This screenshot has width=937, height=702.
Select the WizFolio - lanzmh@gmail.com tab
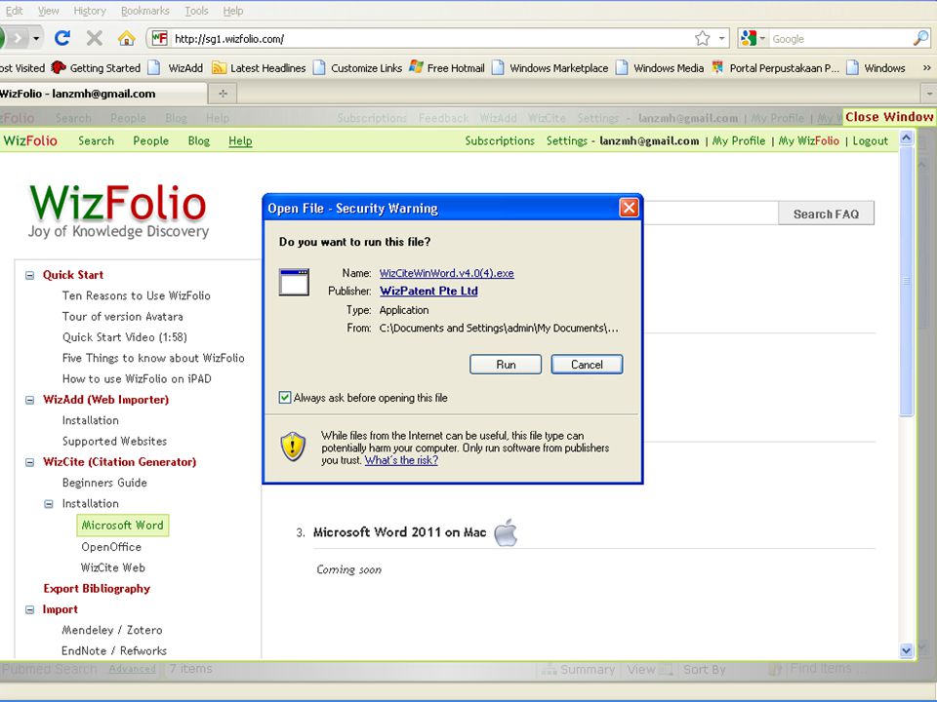[x=102, y=94]
